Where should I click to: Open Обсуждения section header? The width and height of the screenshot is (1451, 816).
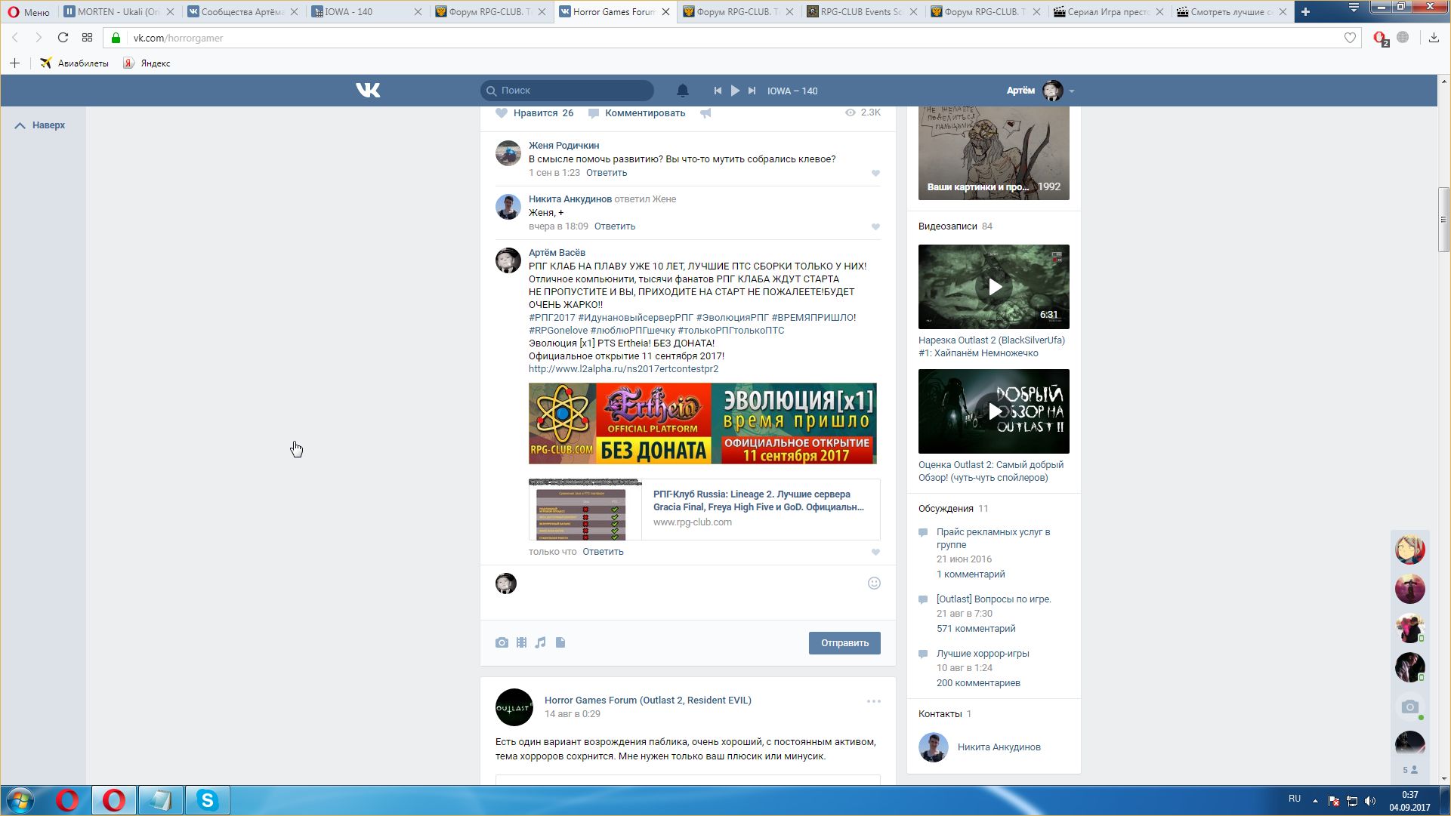946,509
